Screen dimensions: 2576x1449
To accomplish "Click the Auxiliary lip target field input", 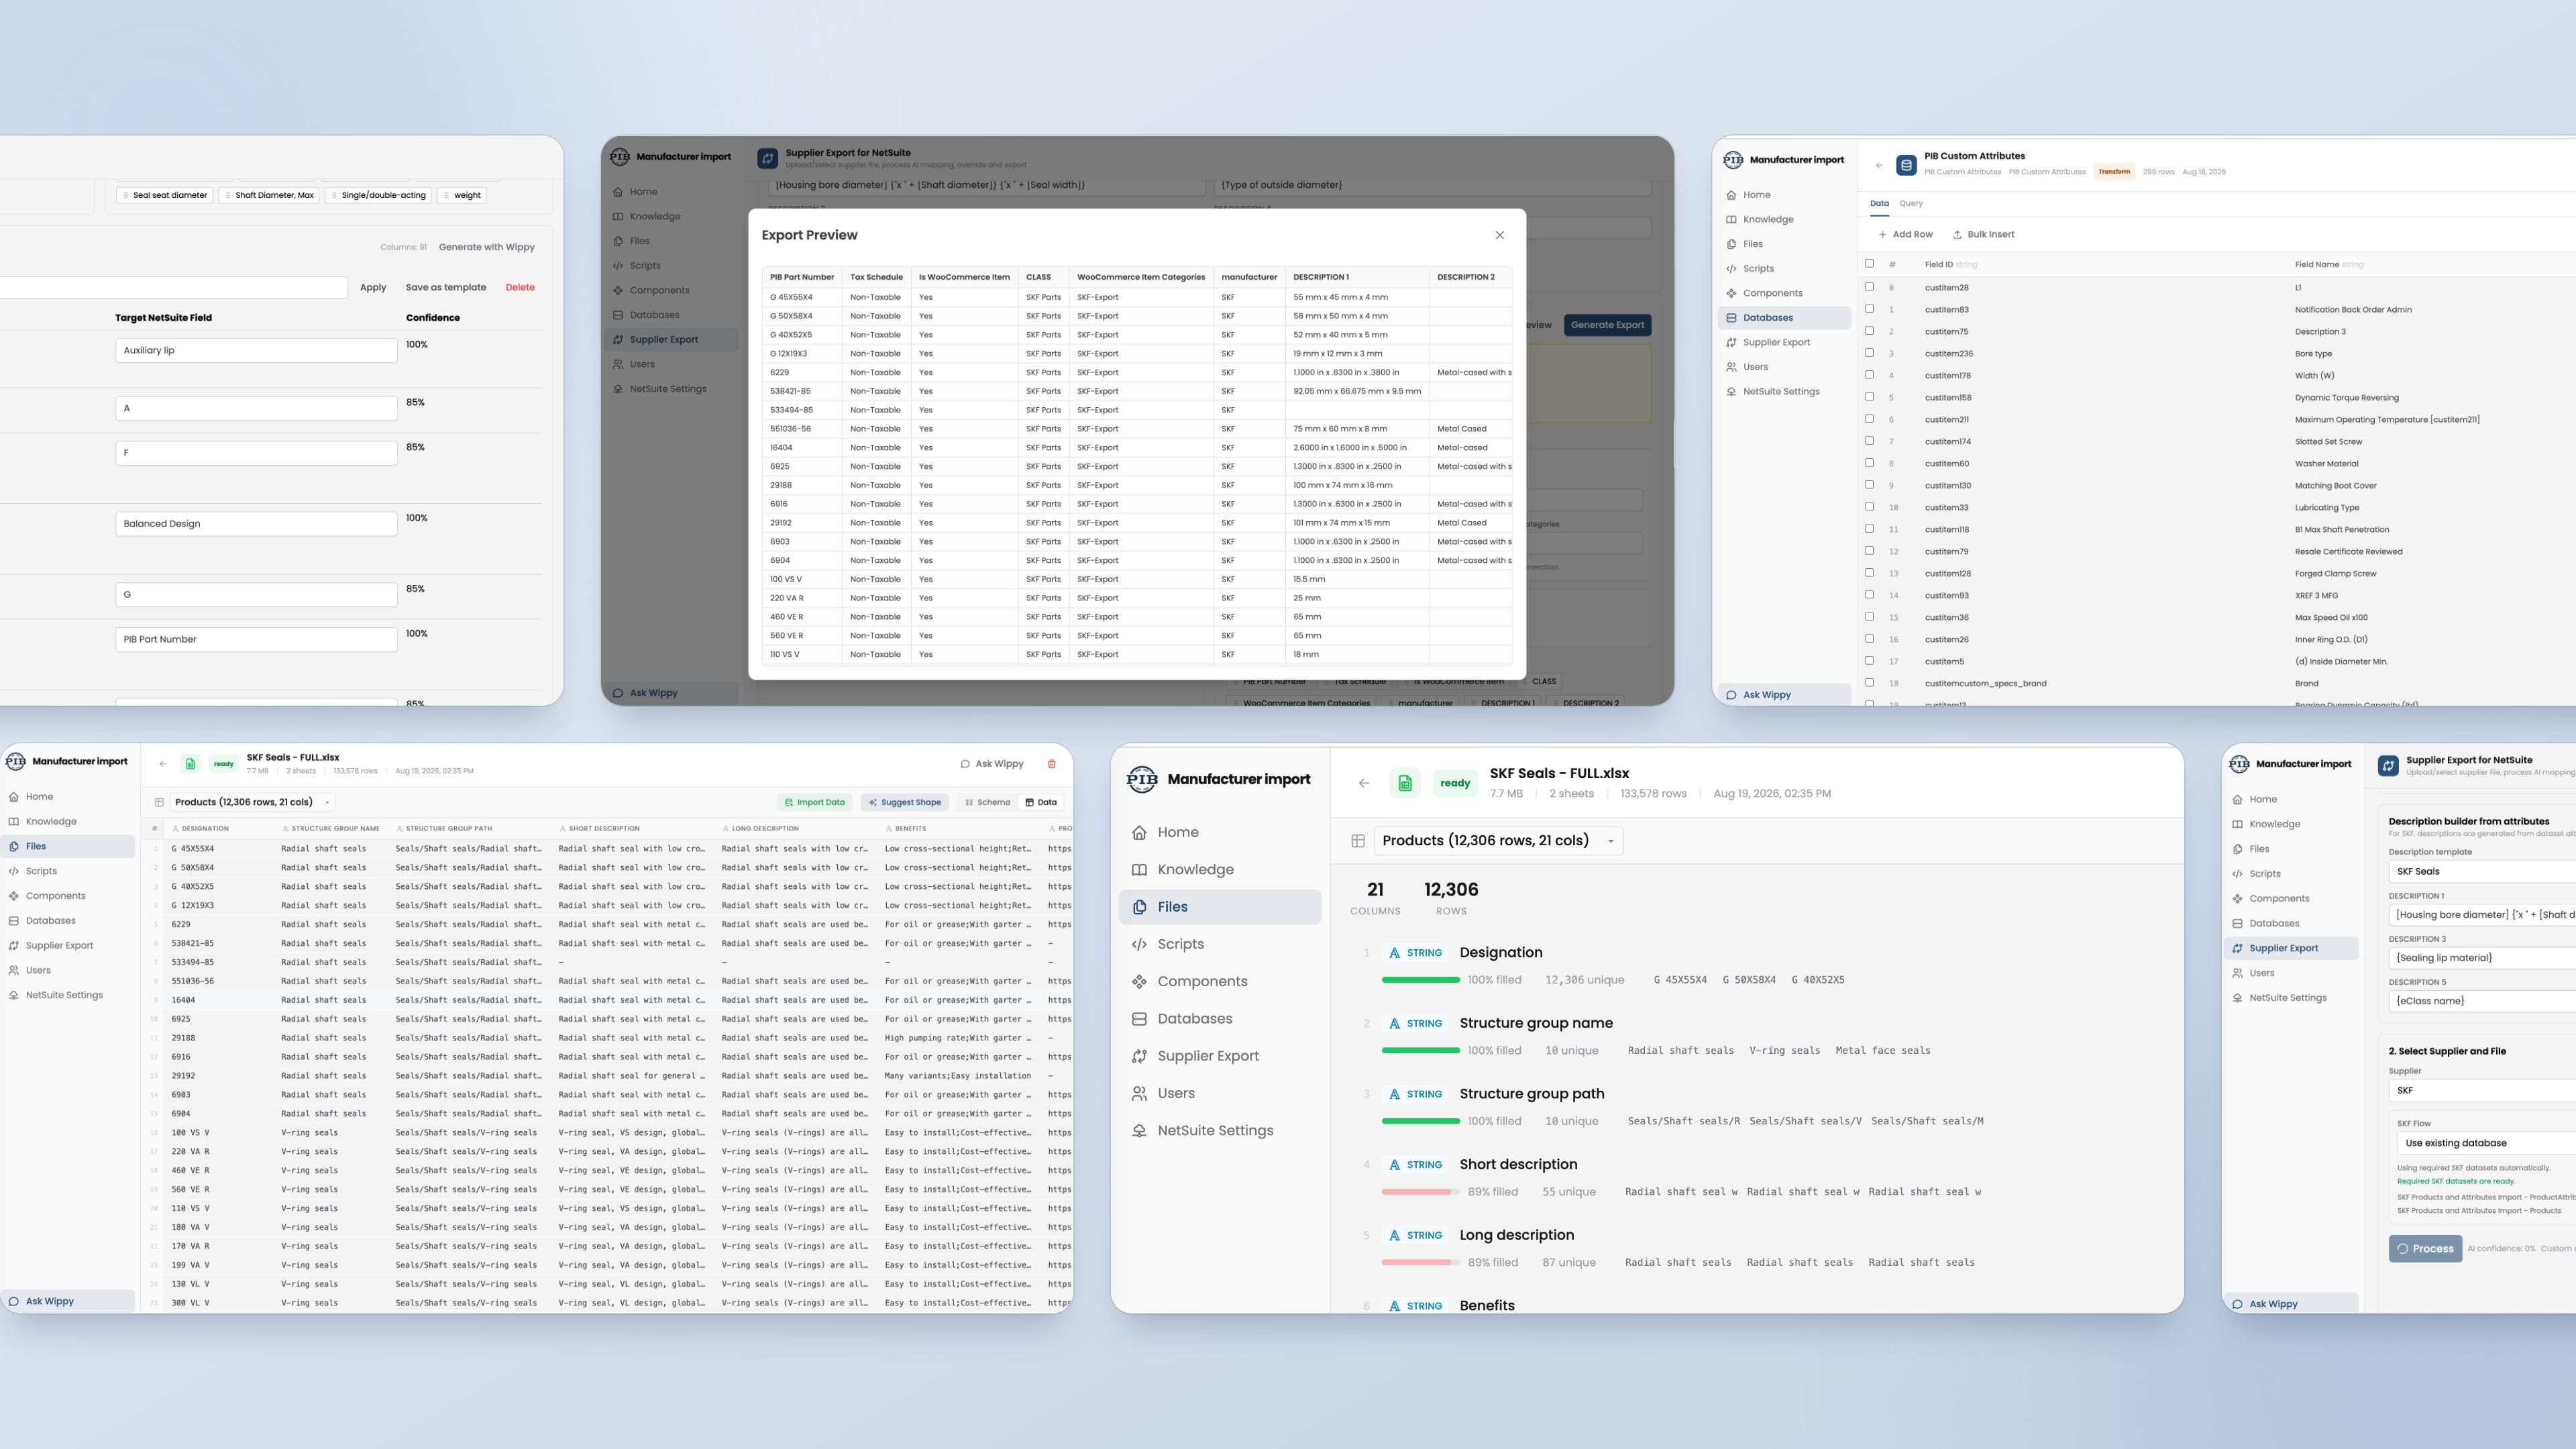I will pyautogui.click(x=256, y=350).
